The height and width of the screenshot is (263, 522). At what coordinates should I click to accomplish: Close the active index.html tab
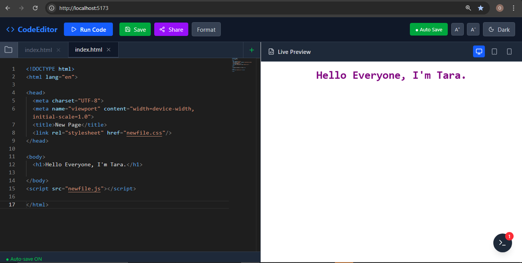[x=108, y=50]
